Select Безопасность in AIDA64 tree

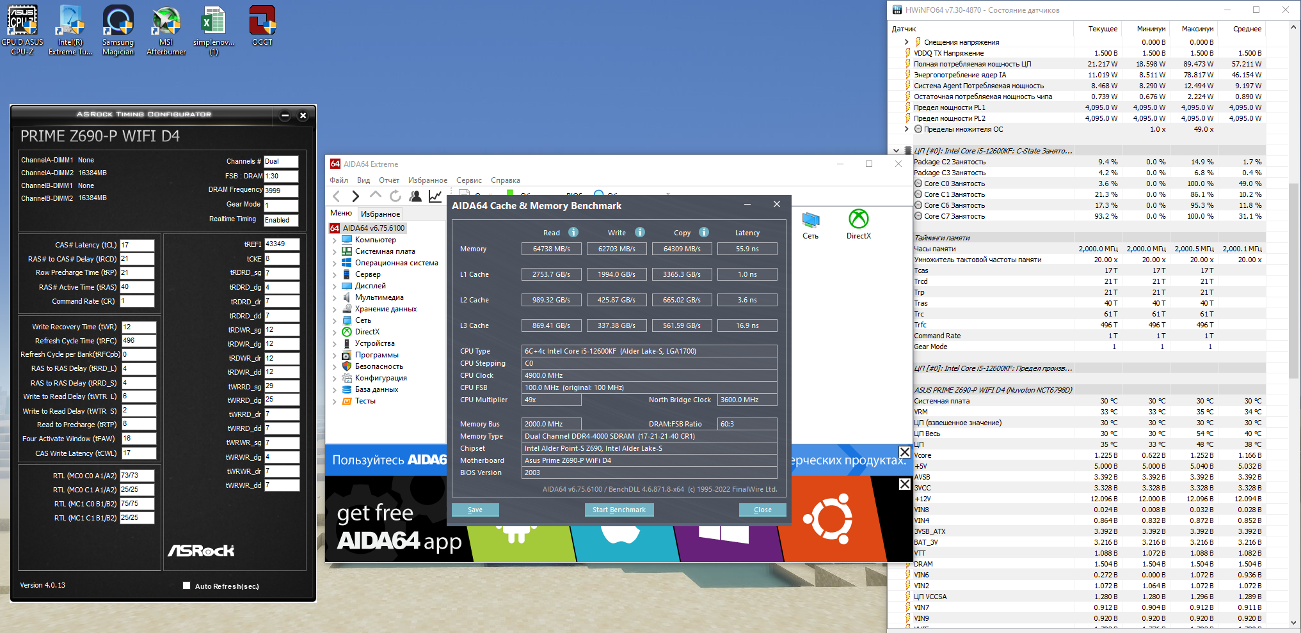point(379,366)
